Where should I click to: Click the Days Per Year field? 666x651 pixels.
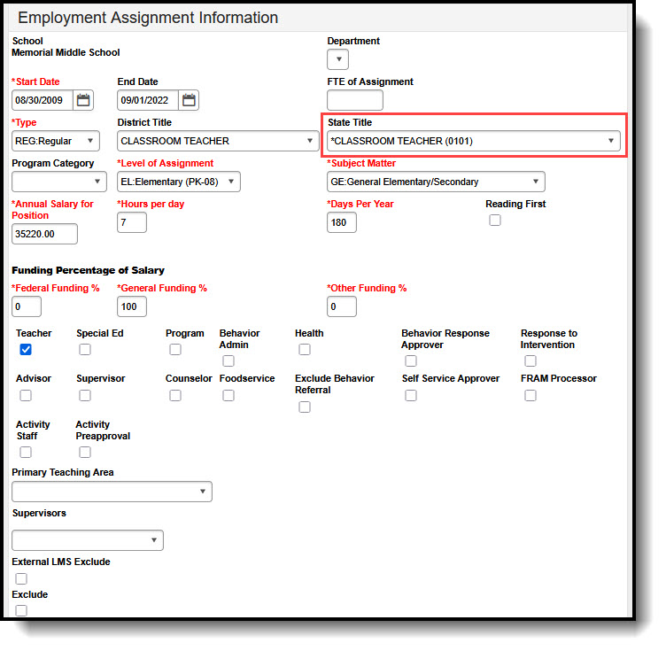coord(342,222)
